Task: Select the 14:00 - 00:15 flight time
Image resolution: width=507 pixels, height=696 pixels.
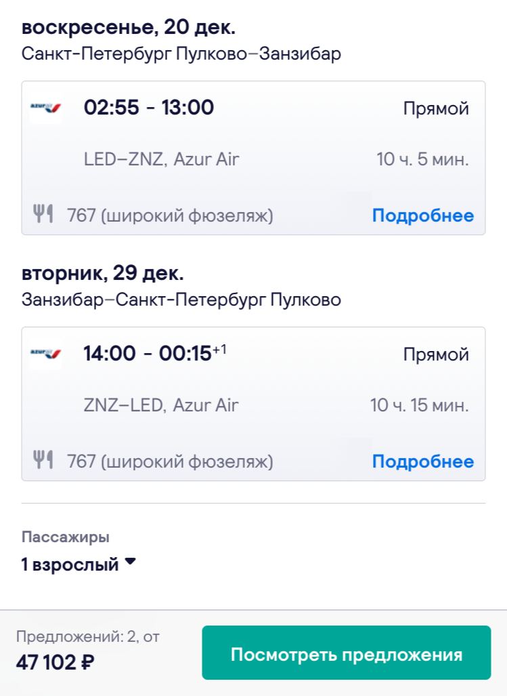Action: pyautogui.click(x=155, y=353)
